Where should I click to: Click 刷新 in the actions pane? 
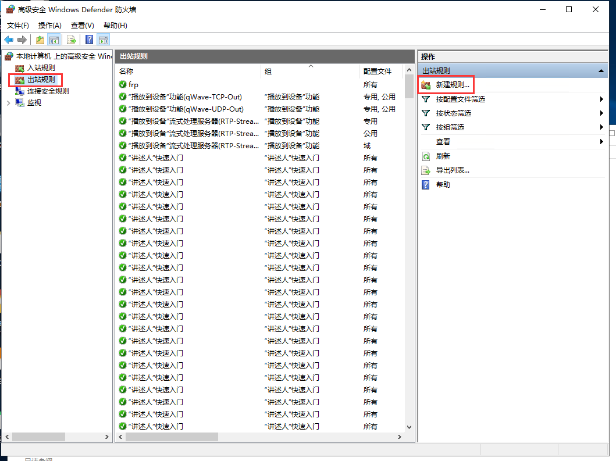443,156
